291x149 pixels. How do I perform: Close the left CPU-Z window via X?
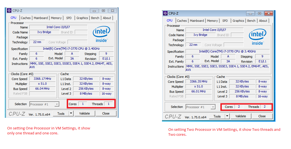(112, 11)
